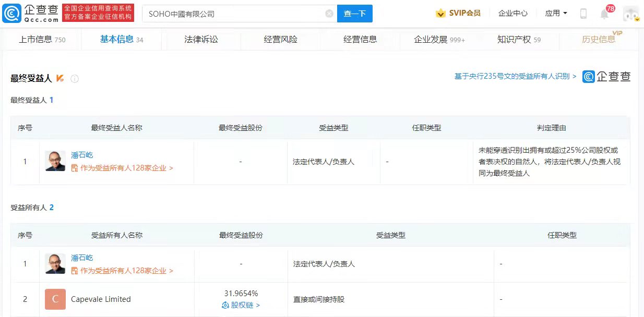The width and height of the screenshot is (644, 317).
Task: Click the Capevale Limited company name
Action: tap(101, 299)
